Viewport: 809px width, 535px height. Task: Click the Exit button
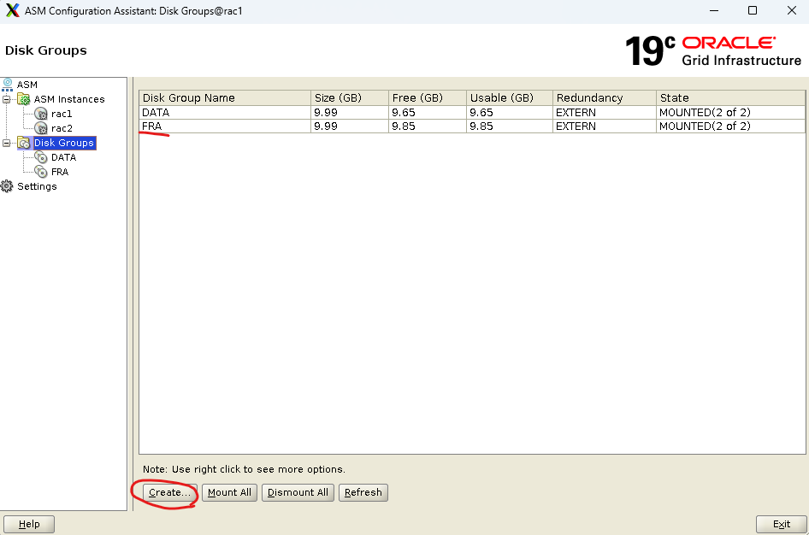pos(781,524)
